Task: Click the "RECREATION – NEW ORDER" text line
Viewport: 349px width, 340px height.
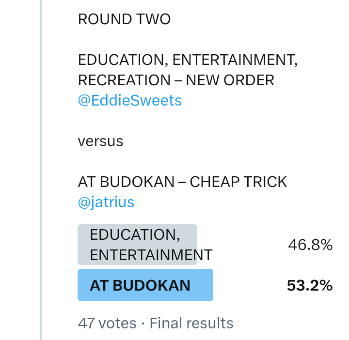Action: coord(176,80)
